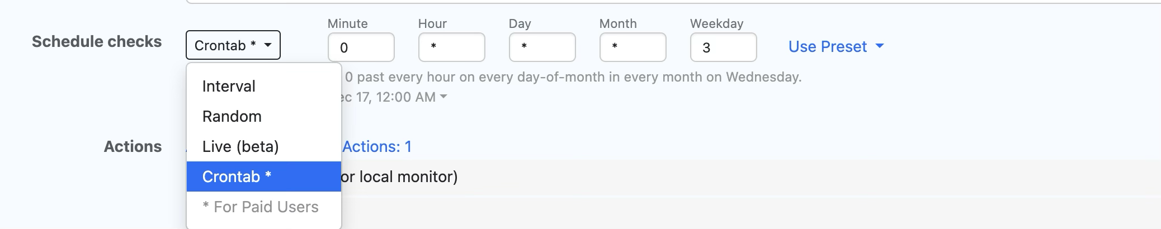The image size is (1161, 229).
Task: Pick the Live (beta) schedule option
Action: click(x=240, y=146)
